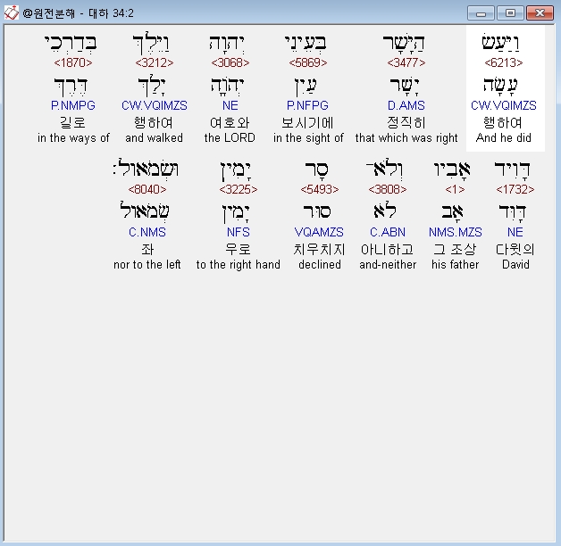This screenshot has height=546, width=561.
Task: Click the gloss 'his father'
Action: pos(455,264)
